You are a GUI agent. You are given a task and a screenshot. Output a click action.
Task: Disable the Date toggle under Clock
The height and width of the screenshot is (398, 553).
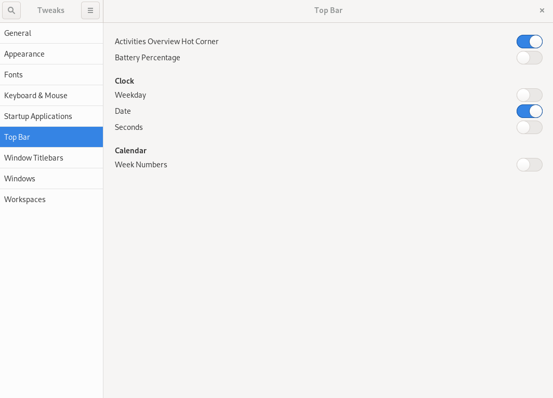(529, 111)
